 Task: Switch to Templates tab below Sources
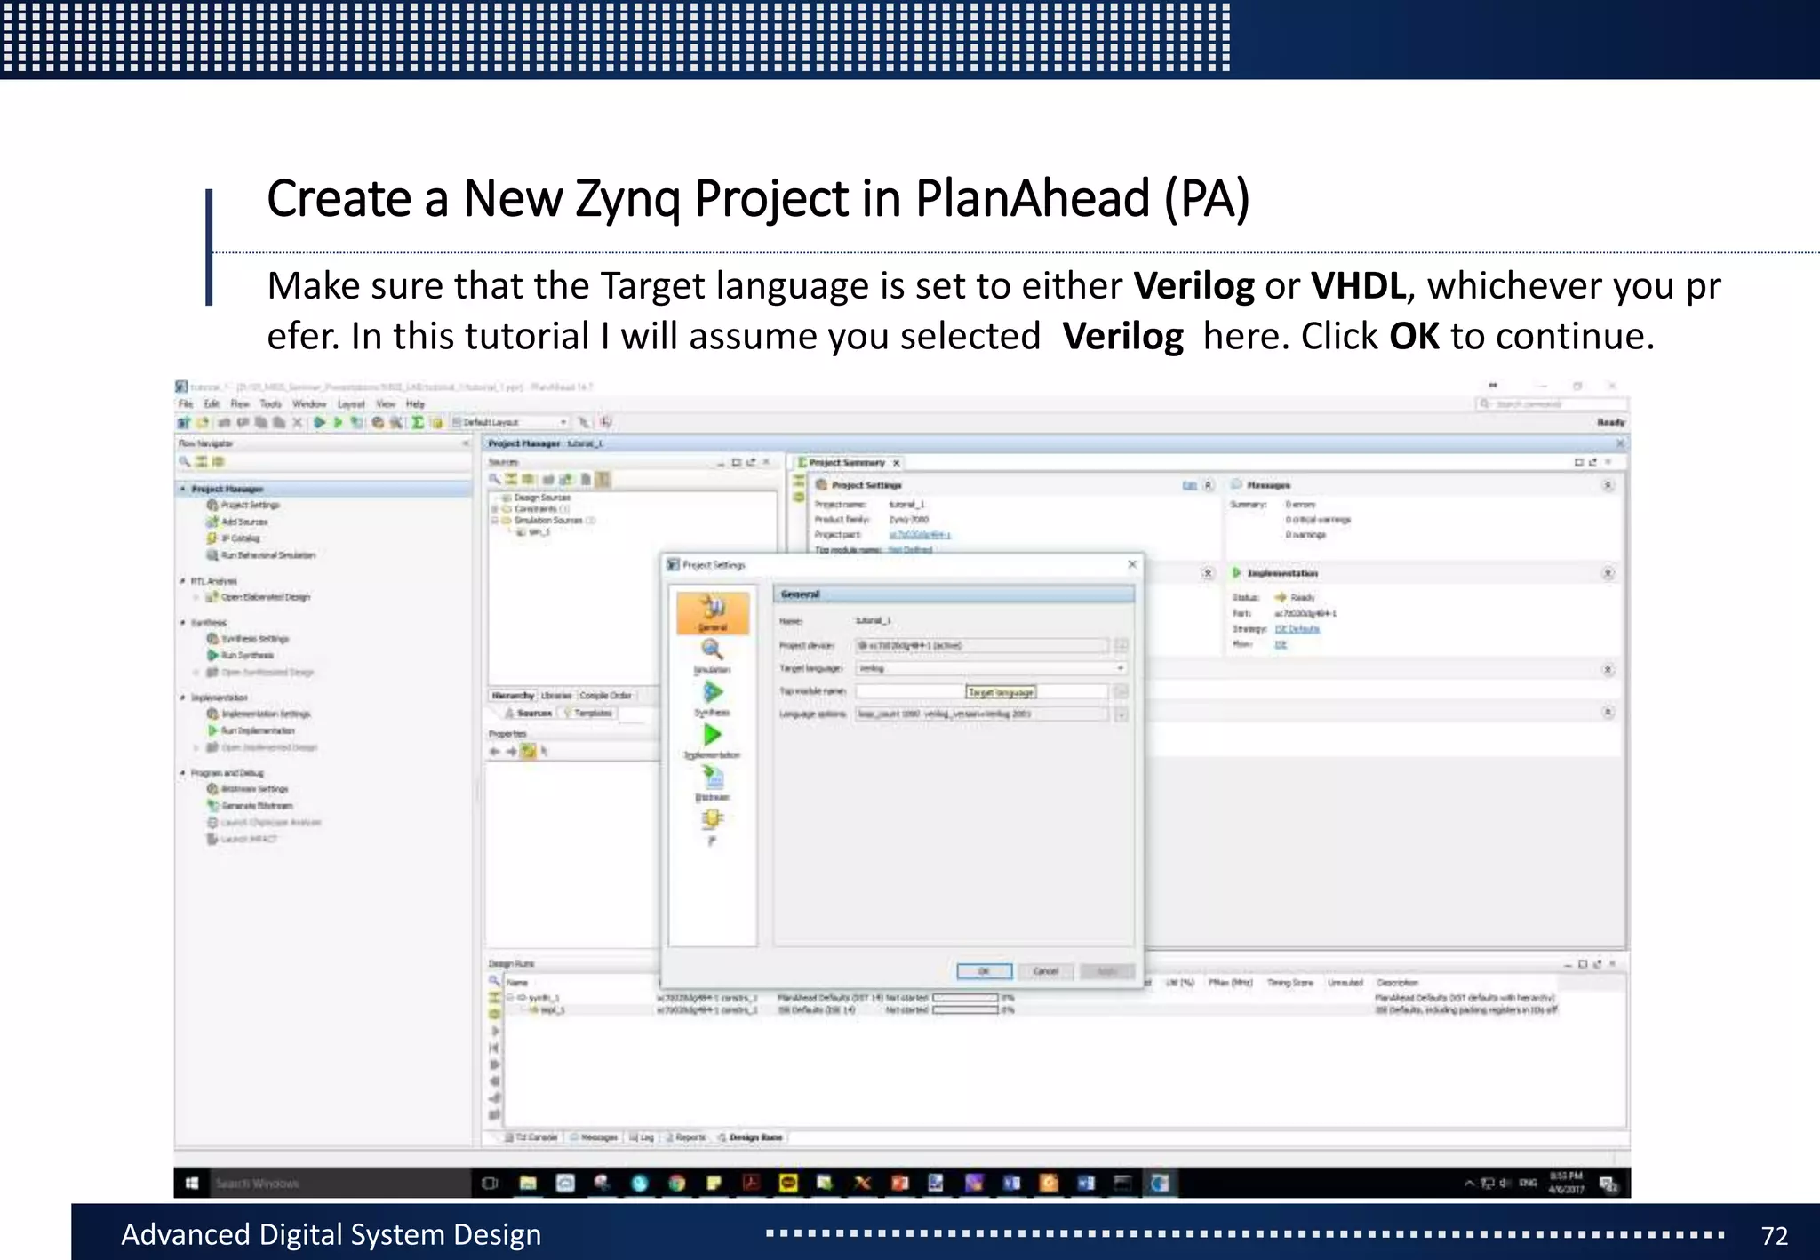point(587,714)
